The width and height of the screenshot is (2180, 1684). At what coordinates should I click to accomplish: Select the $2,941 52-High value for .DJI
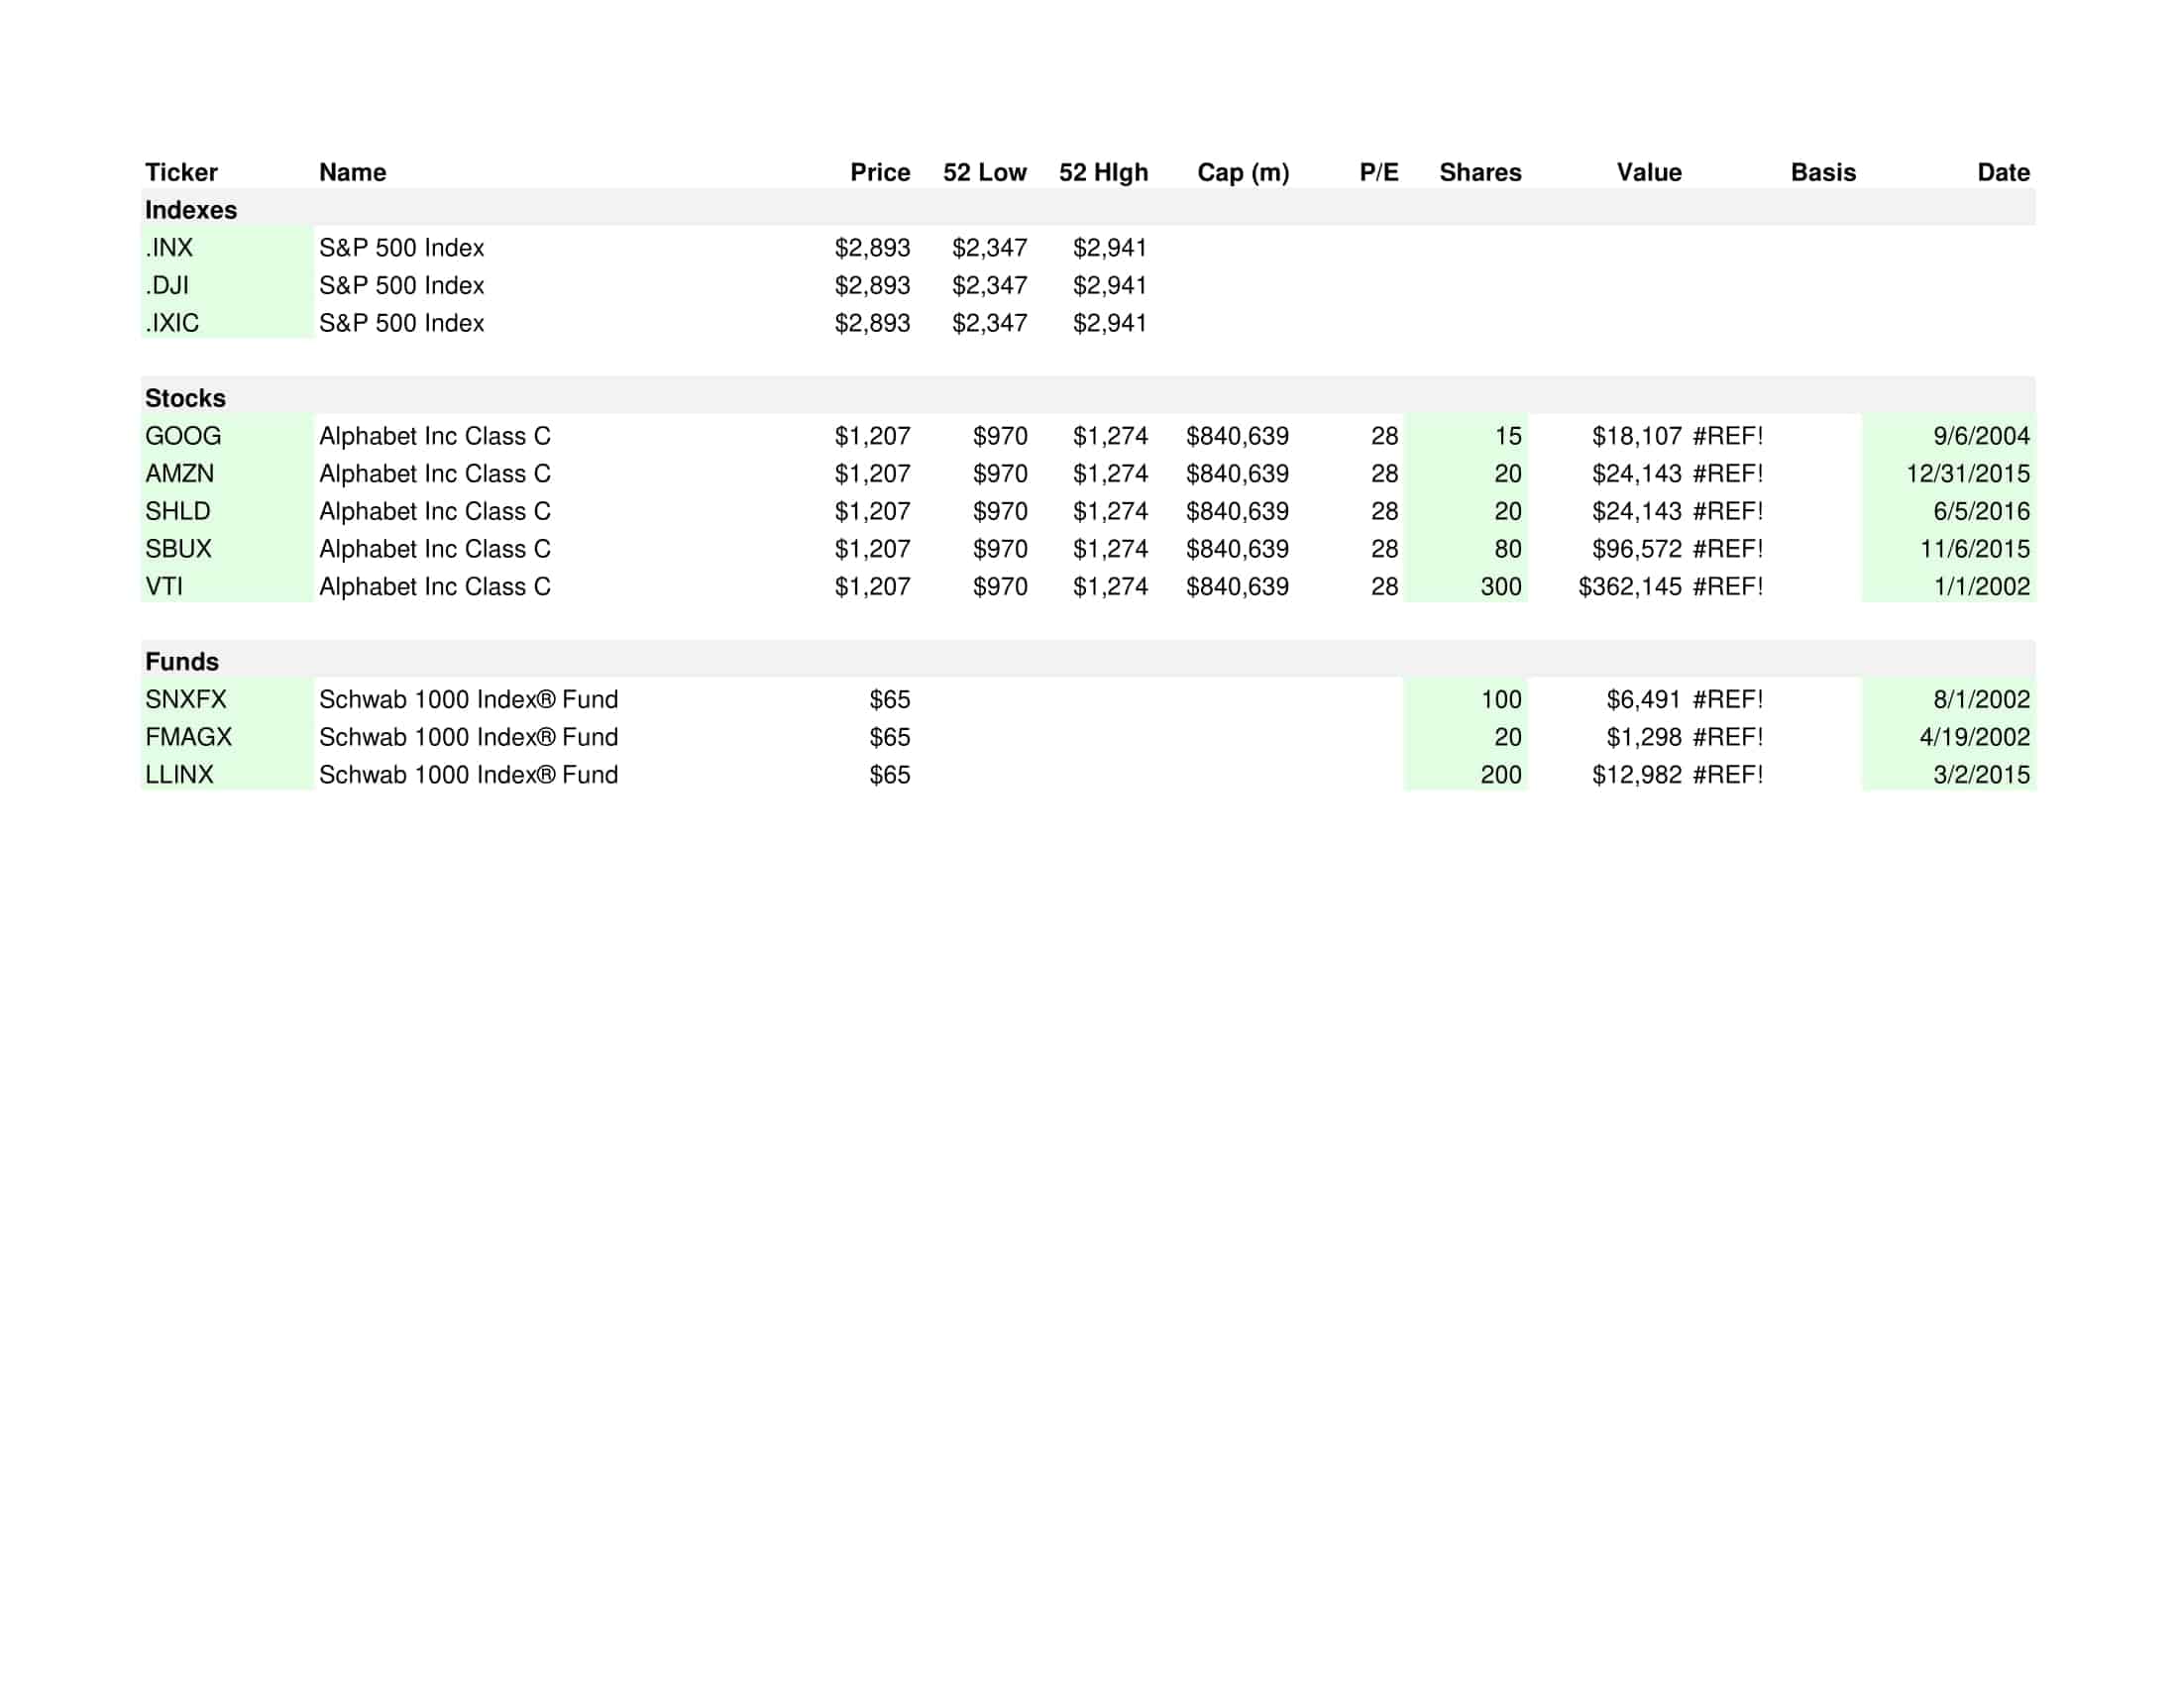pyautogui.click(x=1111, y=285)
